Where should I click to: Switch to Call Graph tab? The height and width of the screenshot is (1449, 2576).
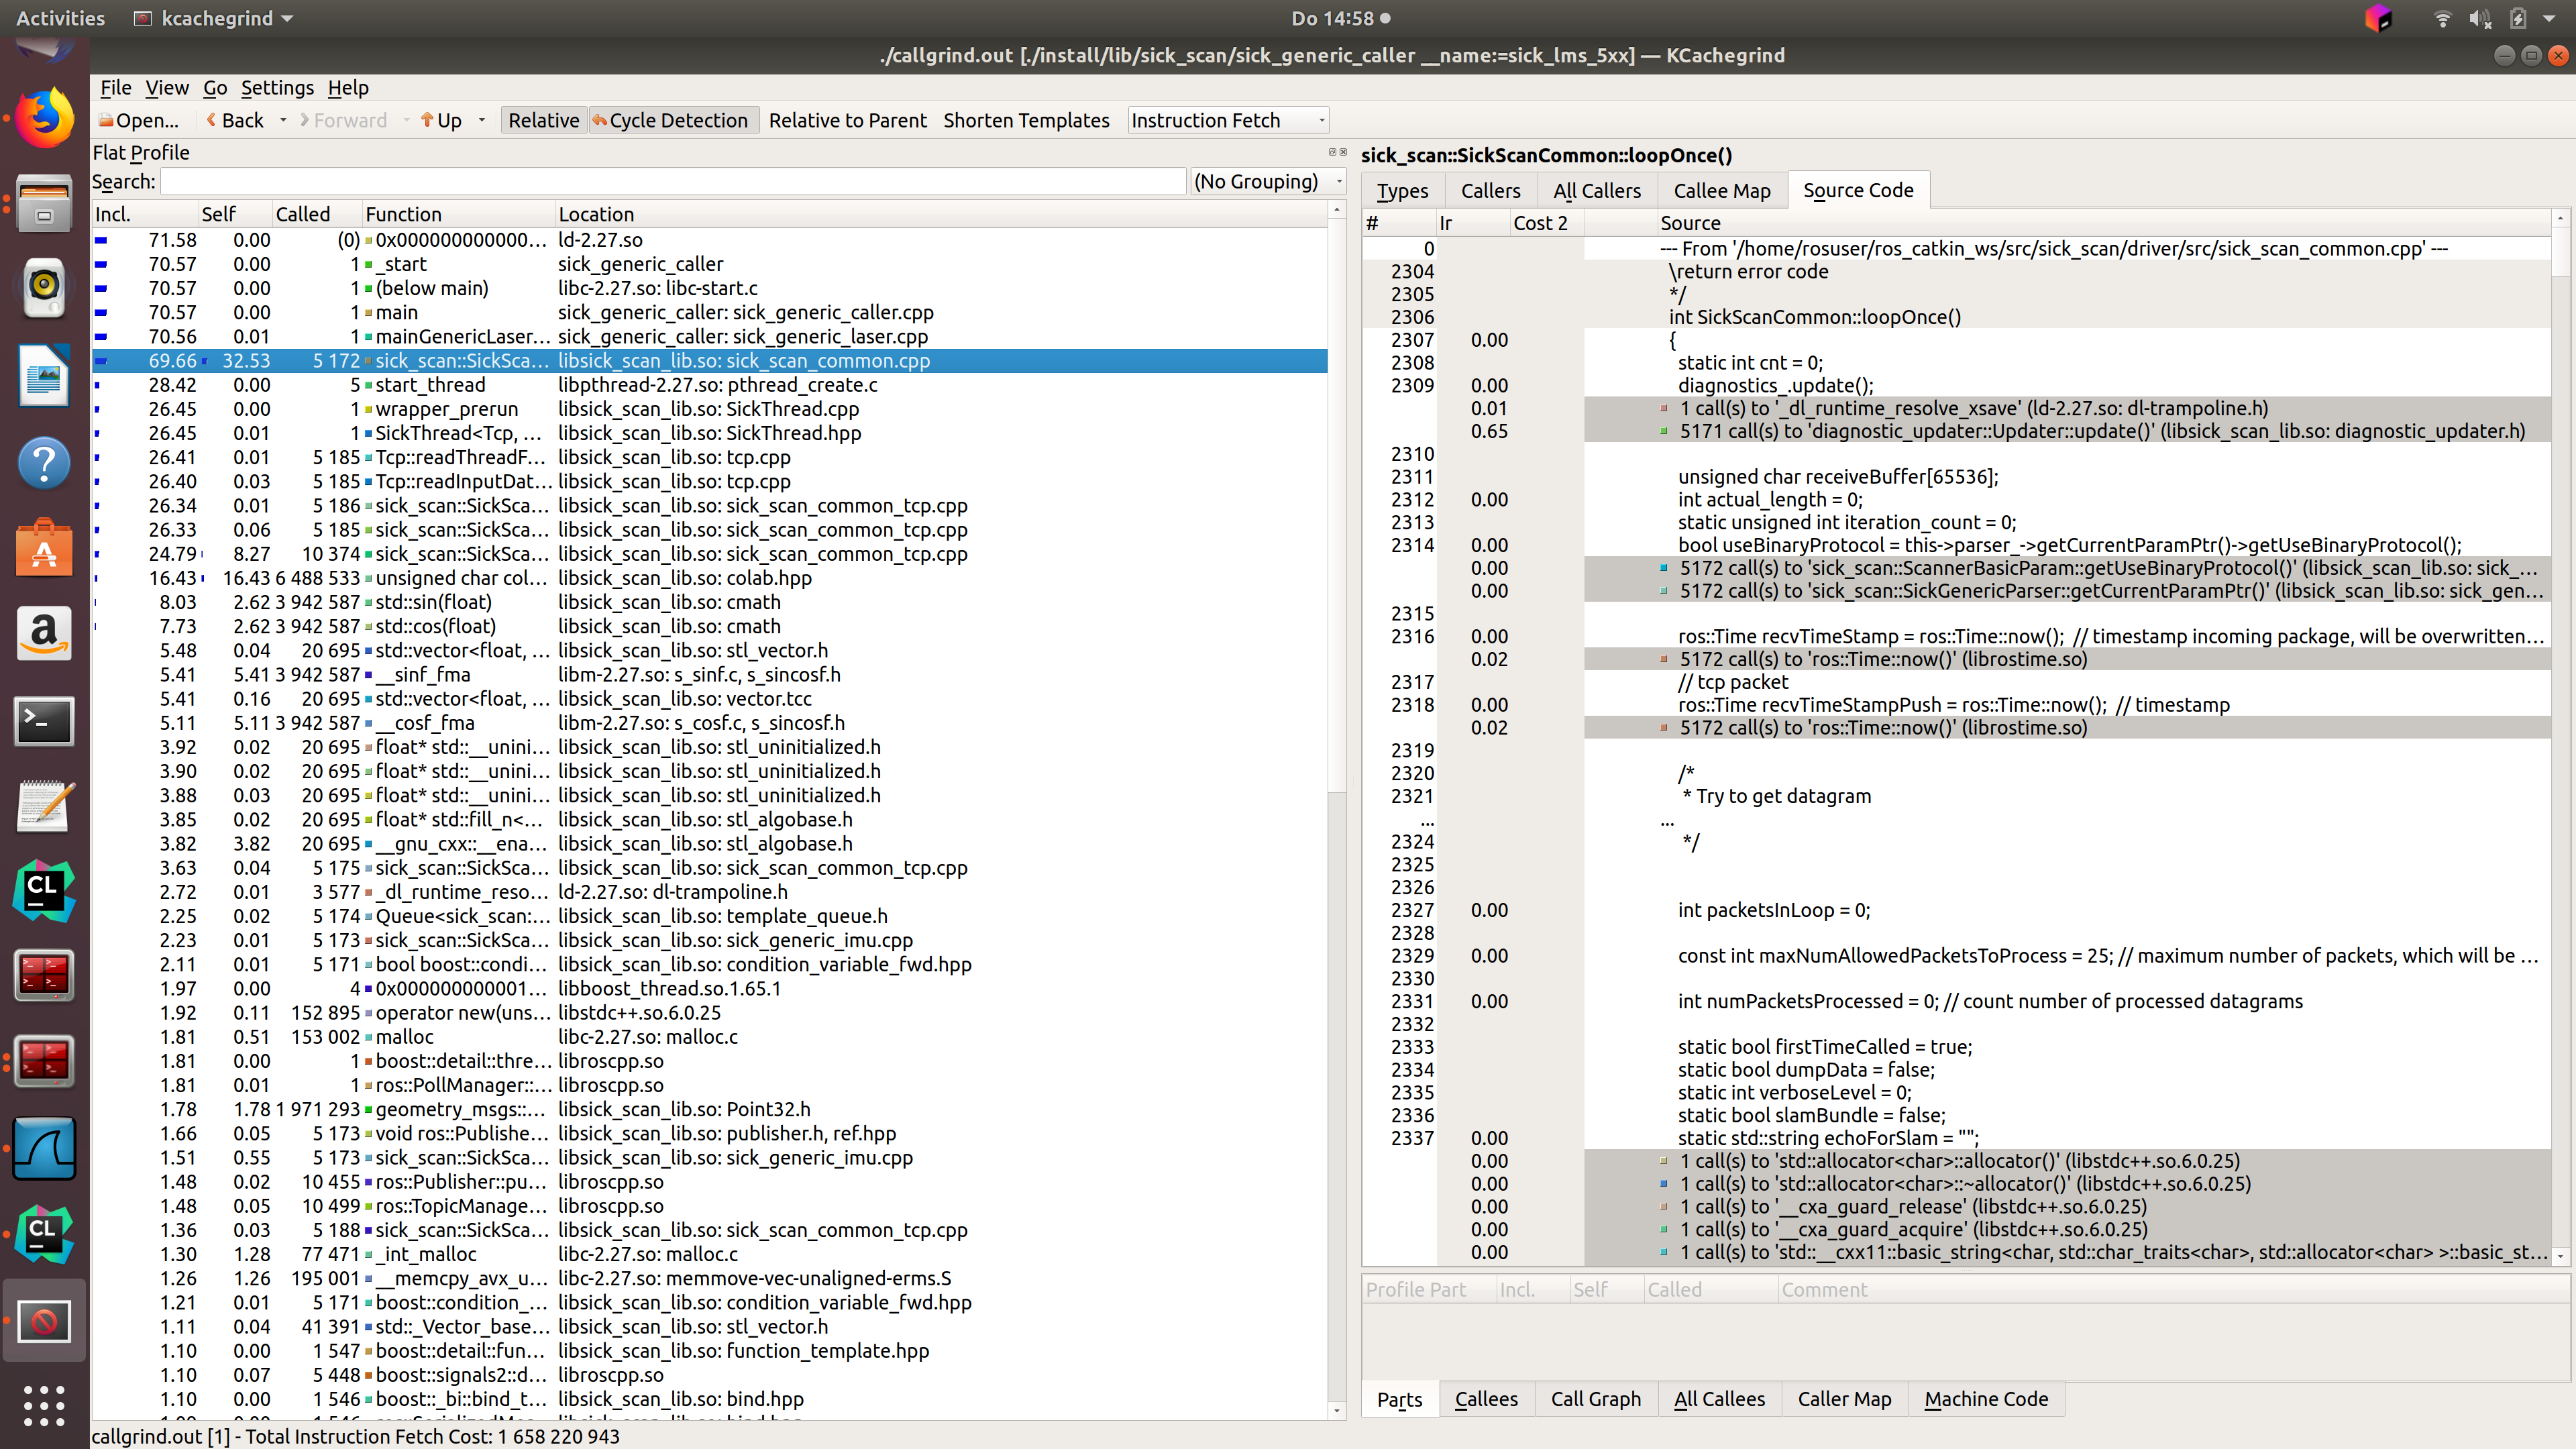tap(1595, 1399)
